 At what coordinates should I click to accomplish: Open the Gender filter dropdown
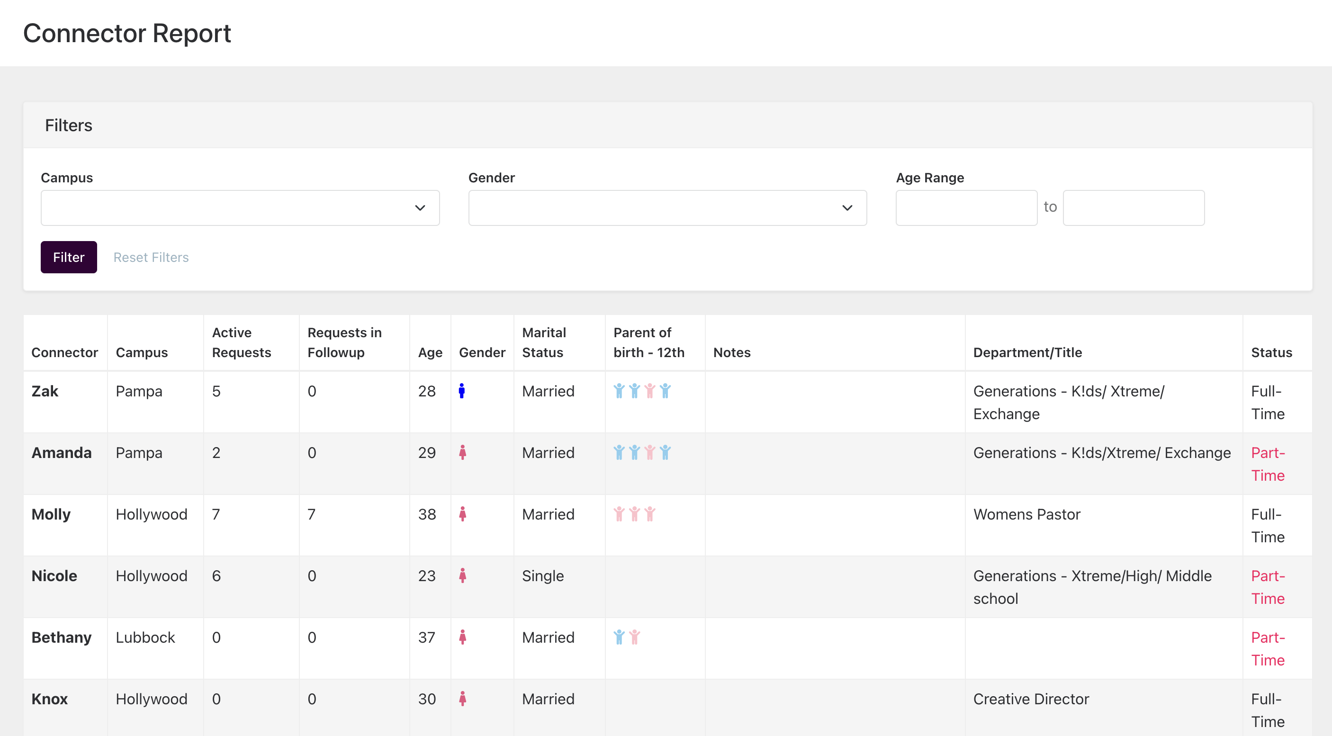tap(667, 208)
